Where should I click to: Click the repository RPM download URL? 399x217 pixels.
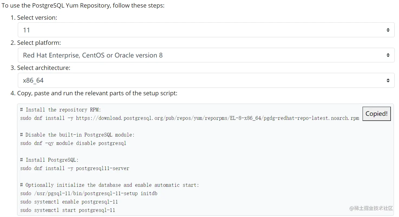click(217, 118)
